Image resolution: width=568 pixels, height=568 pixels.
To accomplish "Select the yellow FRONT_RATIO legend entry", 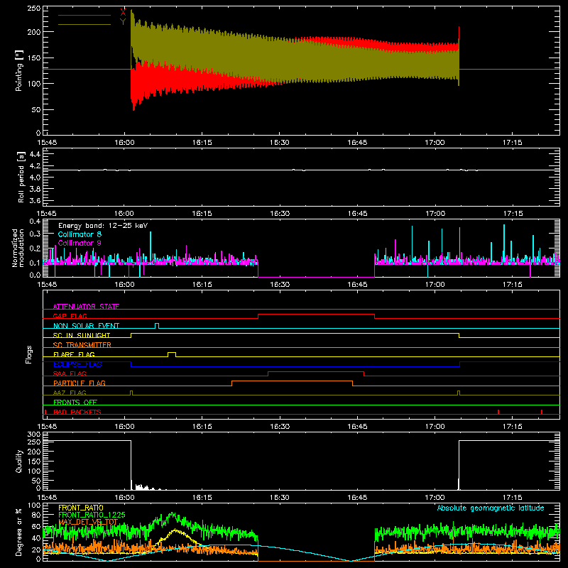I will (81, 508).
